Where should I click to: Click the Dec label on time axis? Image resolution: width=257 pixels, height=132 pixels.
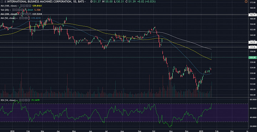tap(187, 131)
